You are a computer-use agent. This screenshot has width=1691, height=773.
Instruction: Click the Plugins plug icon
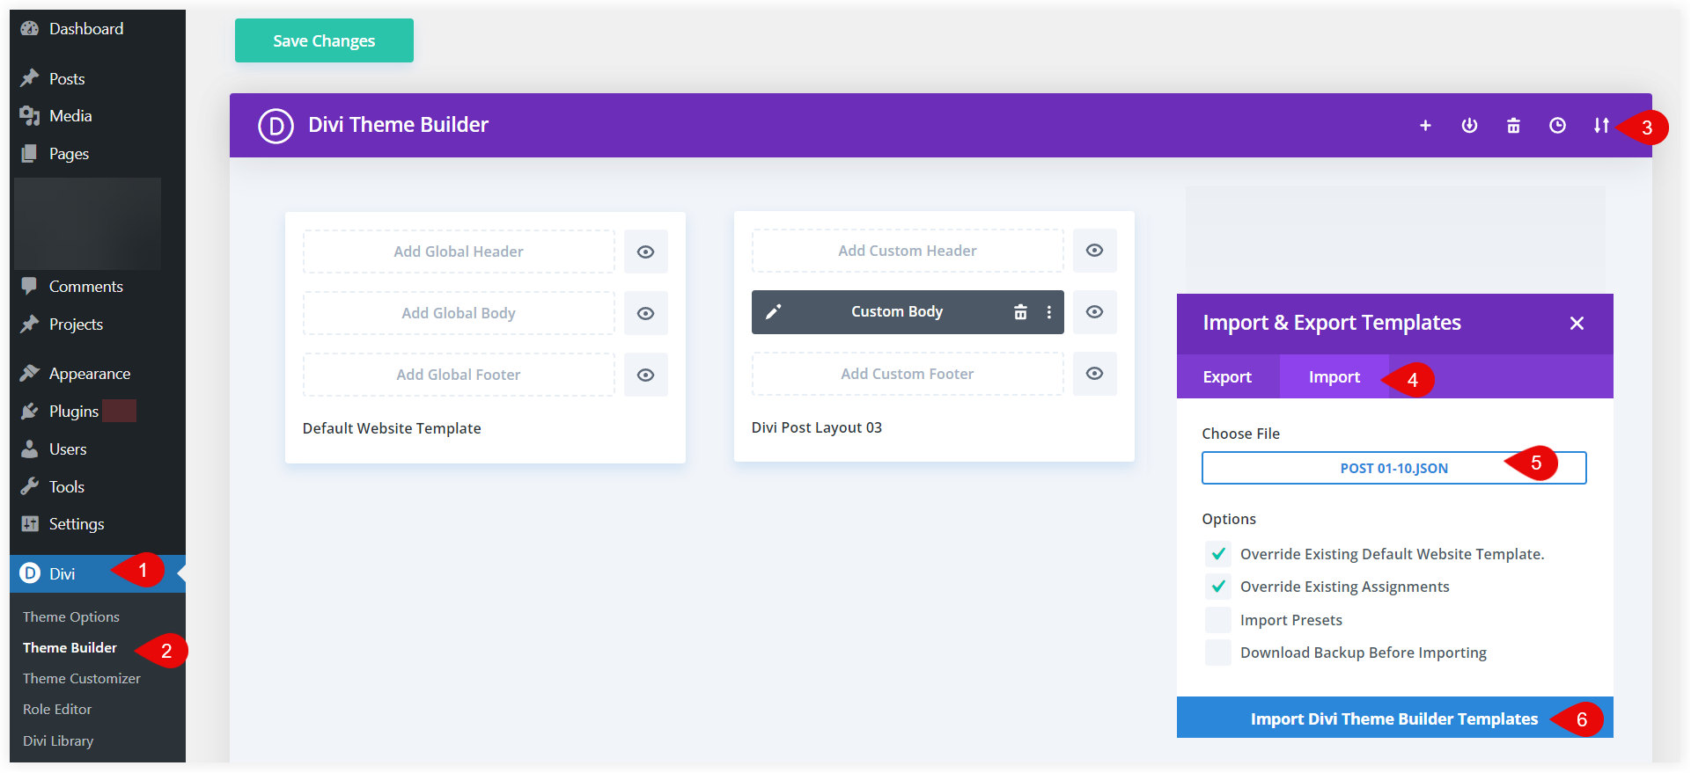[30, 411]
